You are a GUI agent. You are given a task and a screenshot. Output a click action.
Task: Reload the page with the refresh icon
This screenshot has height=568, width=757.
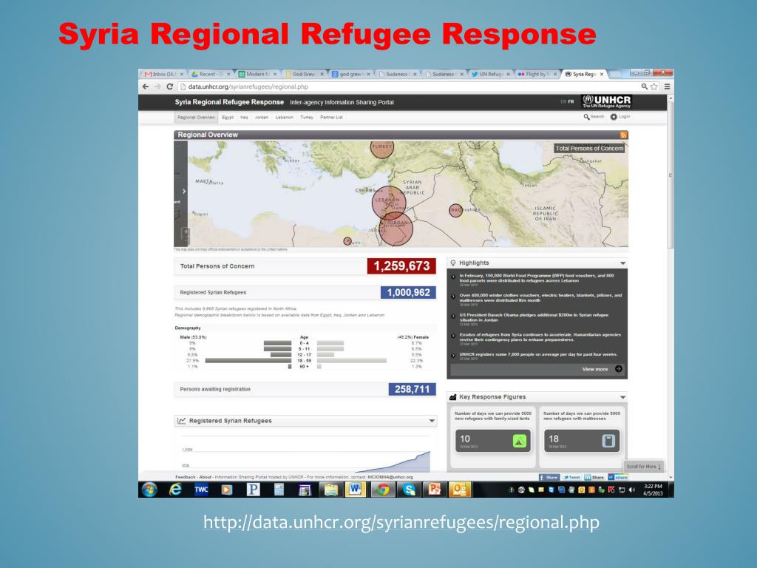(x=169, y=87)
